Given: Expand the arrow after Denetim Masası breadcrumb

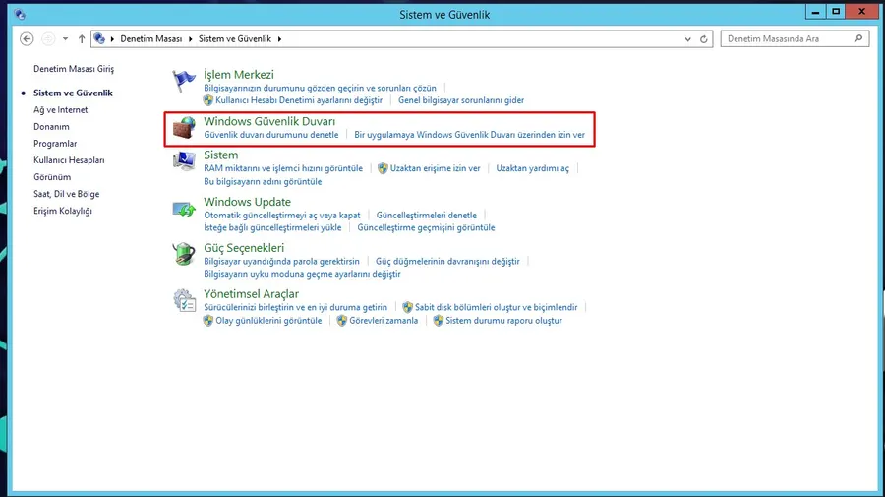Looking at the screenshot, I should 190,39.
